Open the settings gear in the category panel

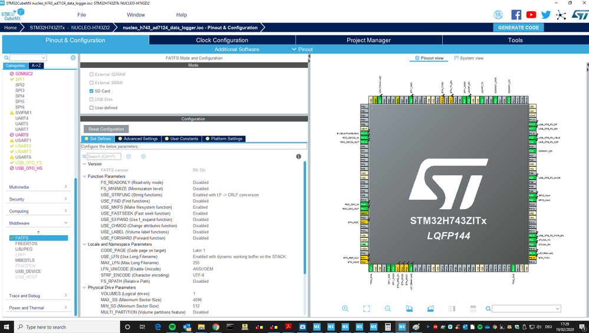pyautogui.click(x=73, y=58)
